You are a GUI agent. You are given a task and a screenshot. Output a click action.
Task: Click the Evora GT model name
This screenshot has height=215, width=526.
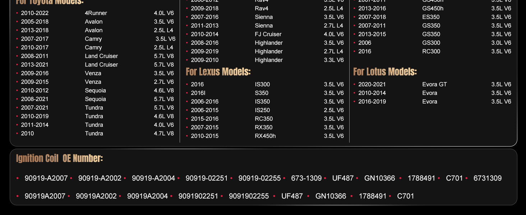(x=434, y=85)
